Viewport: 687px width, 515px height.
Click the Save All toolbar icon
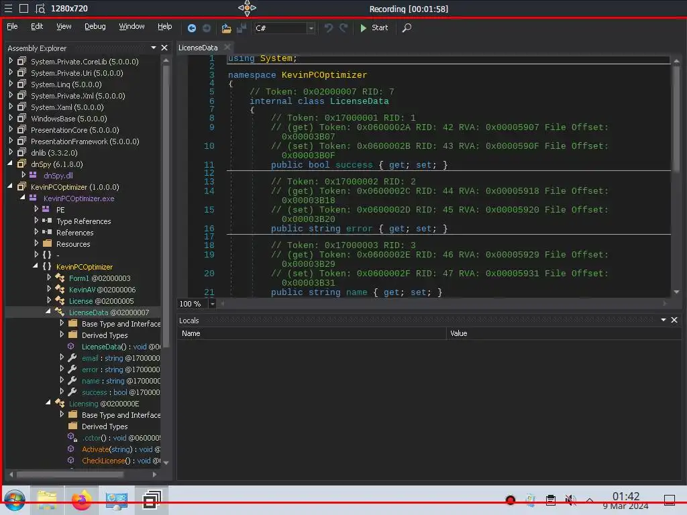(x=242, y=28)
